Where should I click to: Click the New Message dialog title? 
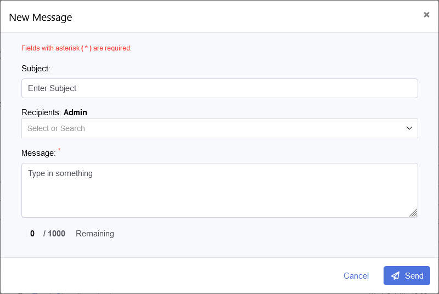coord(41,17)
